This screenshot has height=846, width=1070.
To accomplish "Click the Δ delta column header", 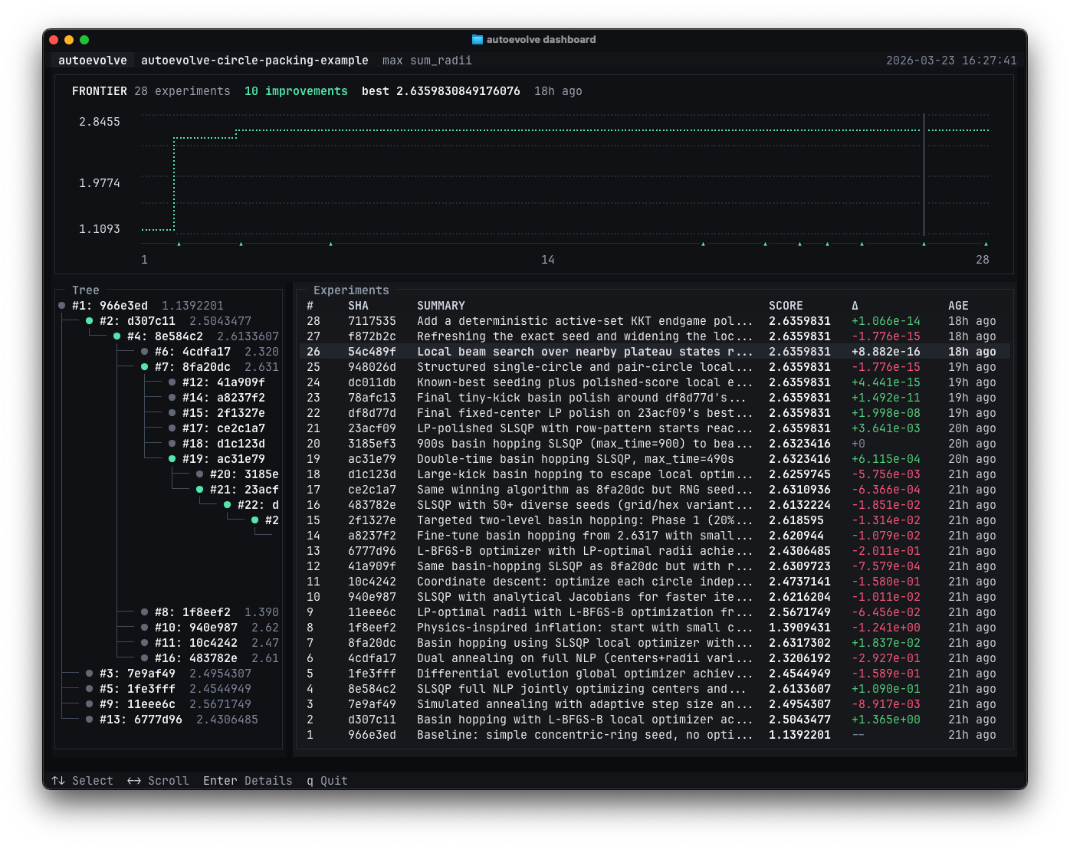I will coord(855,306).
